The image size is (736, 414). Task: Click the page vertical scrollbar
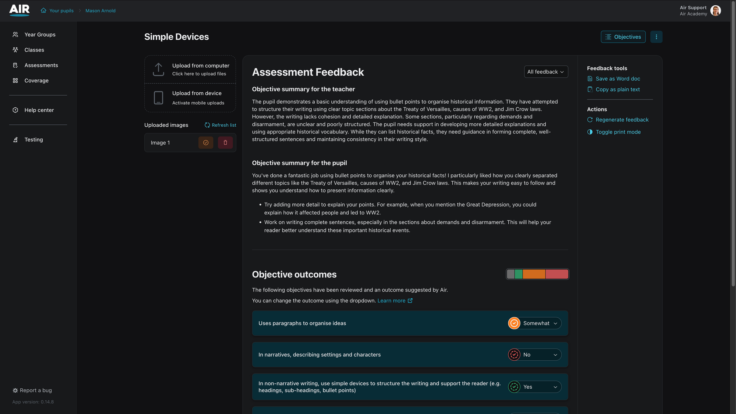[733, 144]
